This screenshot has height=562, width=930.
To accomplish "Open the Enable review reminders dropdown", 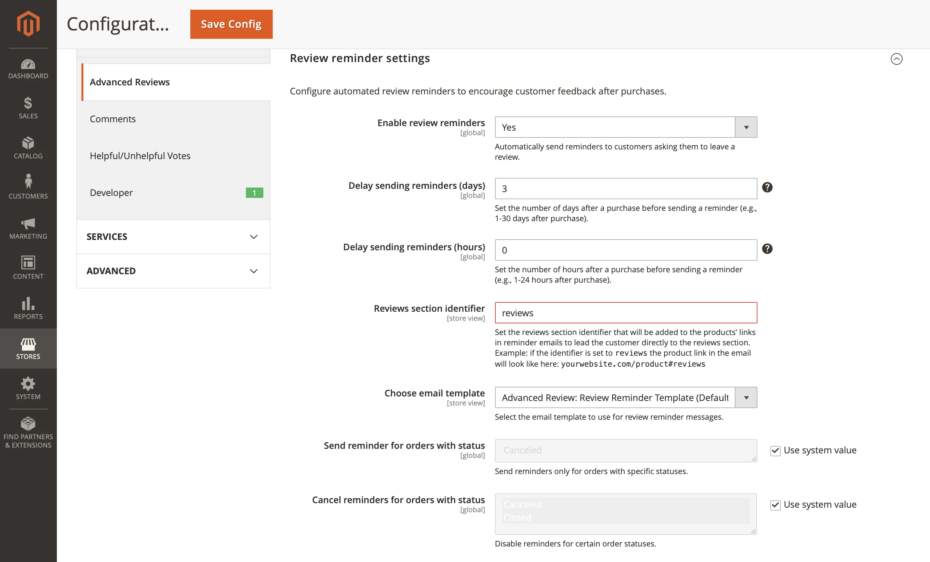I will (746, 127).
